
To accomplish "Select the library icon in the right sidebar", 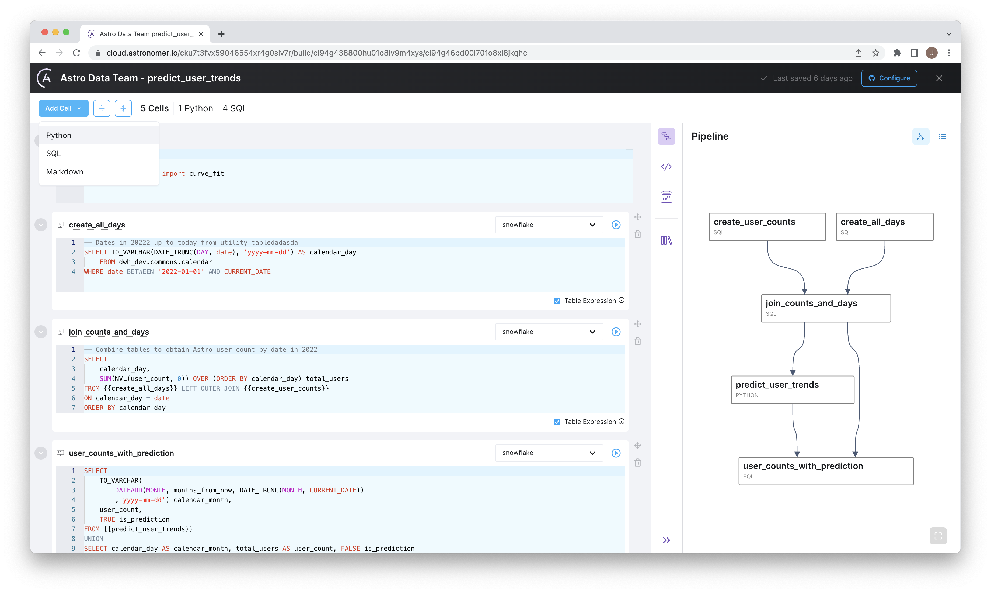I will (x=666, y=240).
